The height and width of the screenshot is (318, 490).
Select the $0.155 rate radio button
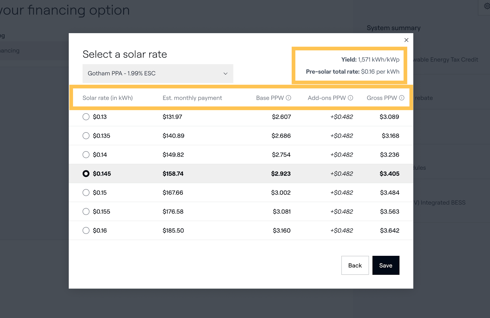[x=86, y=212]
